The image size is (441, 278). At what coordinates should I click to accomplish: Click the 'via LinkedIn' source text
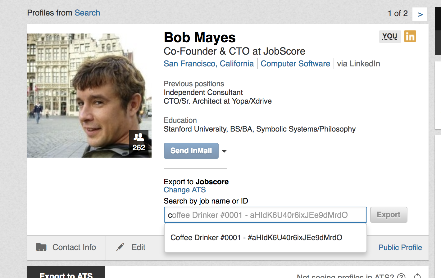358,64
